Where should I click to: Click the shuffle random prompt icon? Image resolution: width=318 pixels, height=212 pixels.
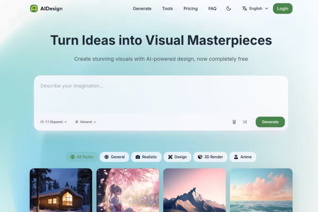point(245,122)
